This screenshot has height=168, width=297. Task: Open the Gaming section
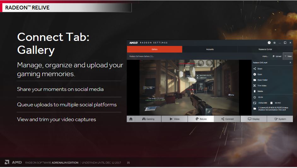pyautogui.click(x=148, y=119)
